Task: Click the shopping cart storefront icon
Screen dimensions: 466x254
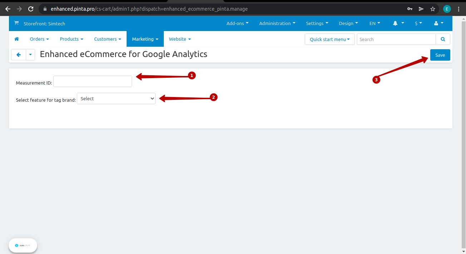Action: coord(16,23)
